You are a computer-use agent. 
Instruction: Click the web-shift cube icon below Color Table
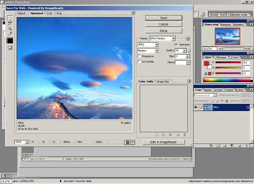[164, 134]
